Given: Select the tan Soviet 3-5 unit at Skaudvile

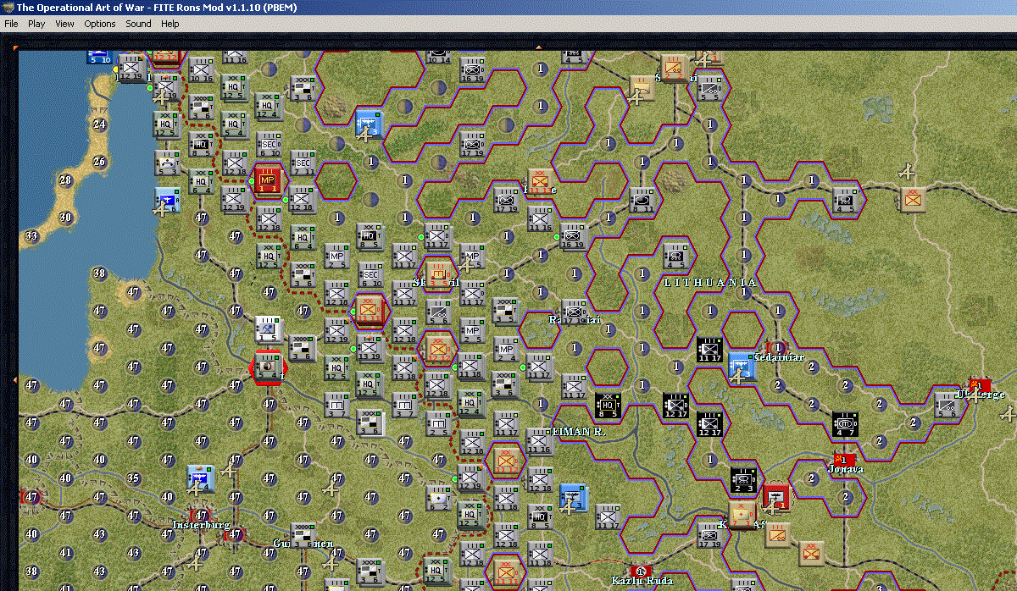Looking at the screenshot, I should click(x=438, y=273).
